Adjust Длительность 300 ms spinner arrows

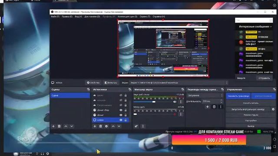(x=221, y=101)
